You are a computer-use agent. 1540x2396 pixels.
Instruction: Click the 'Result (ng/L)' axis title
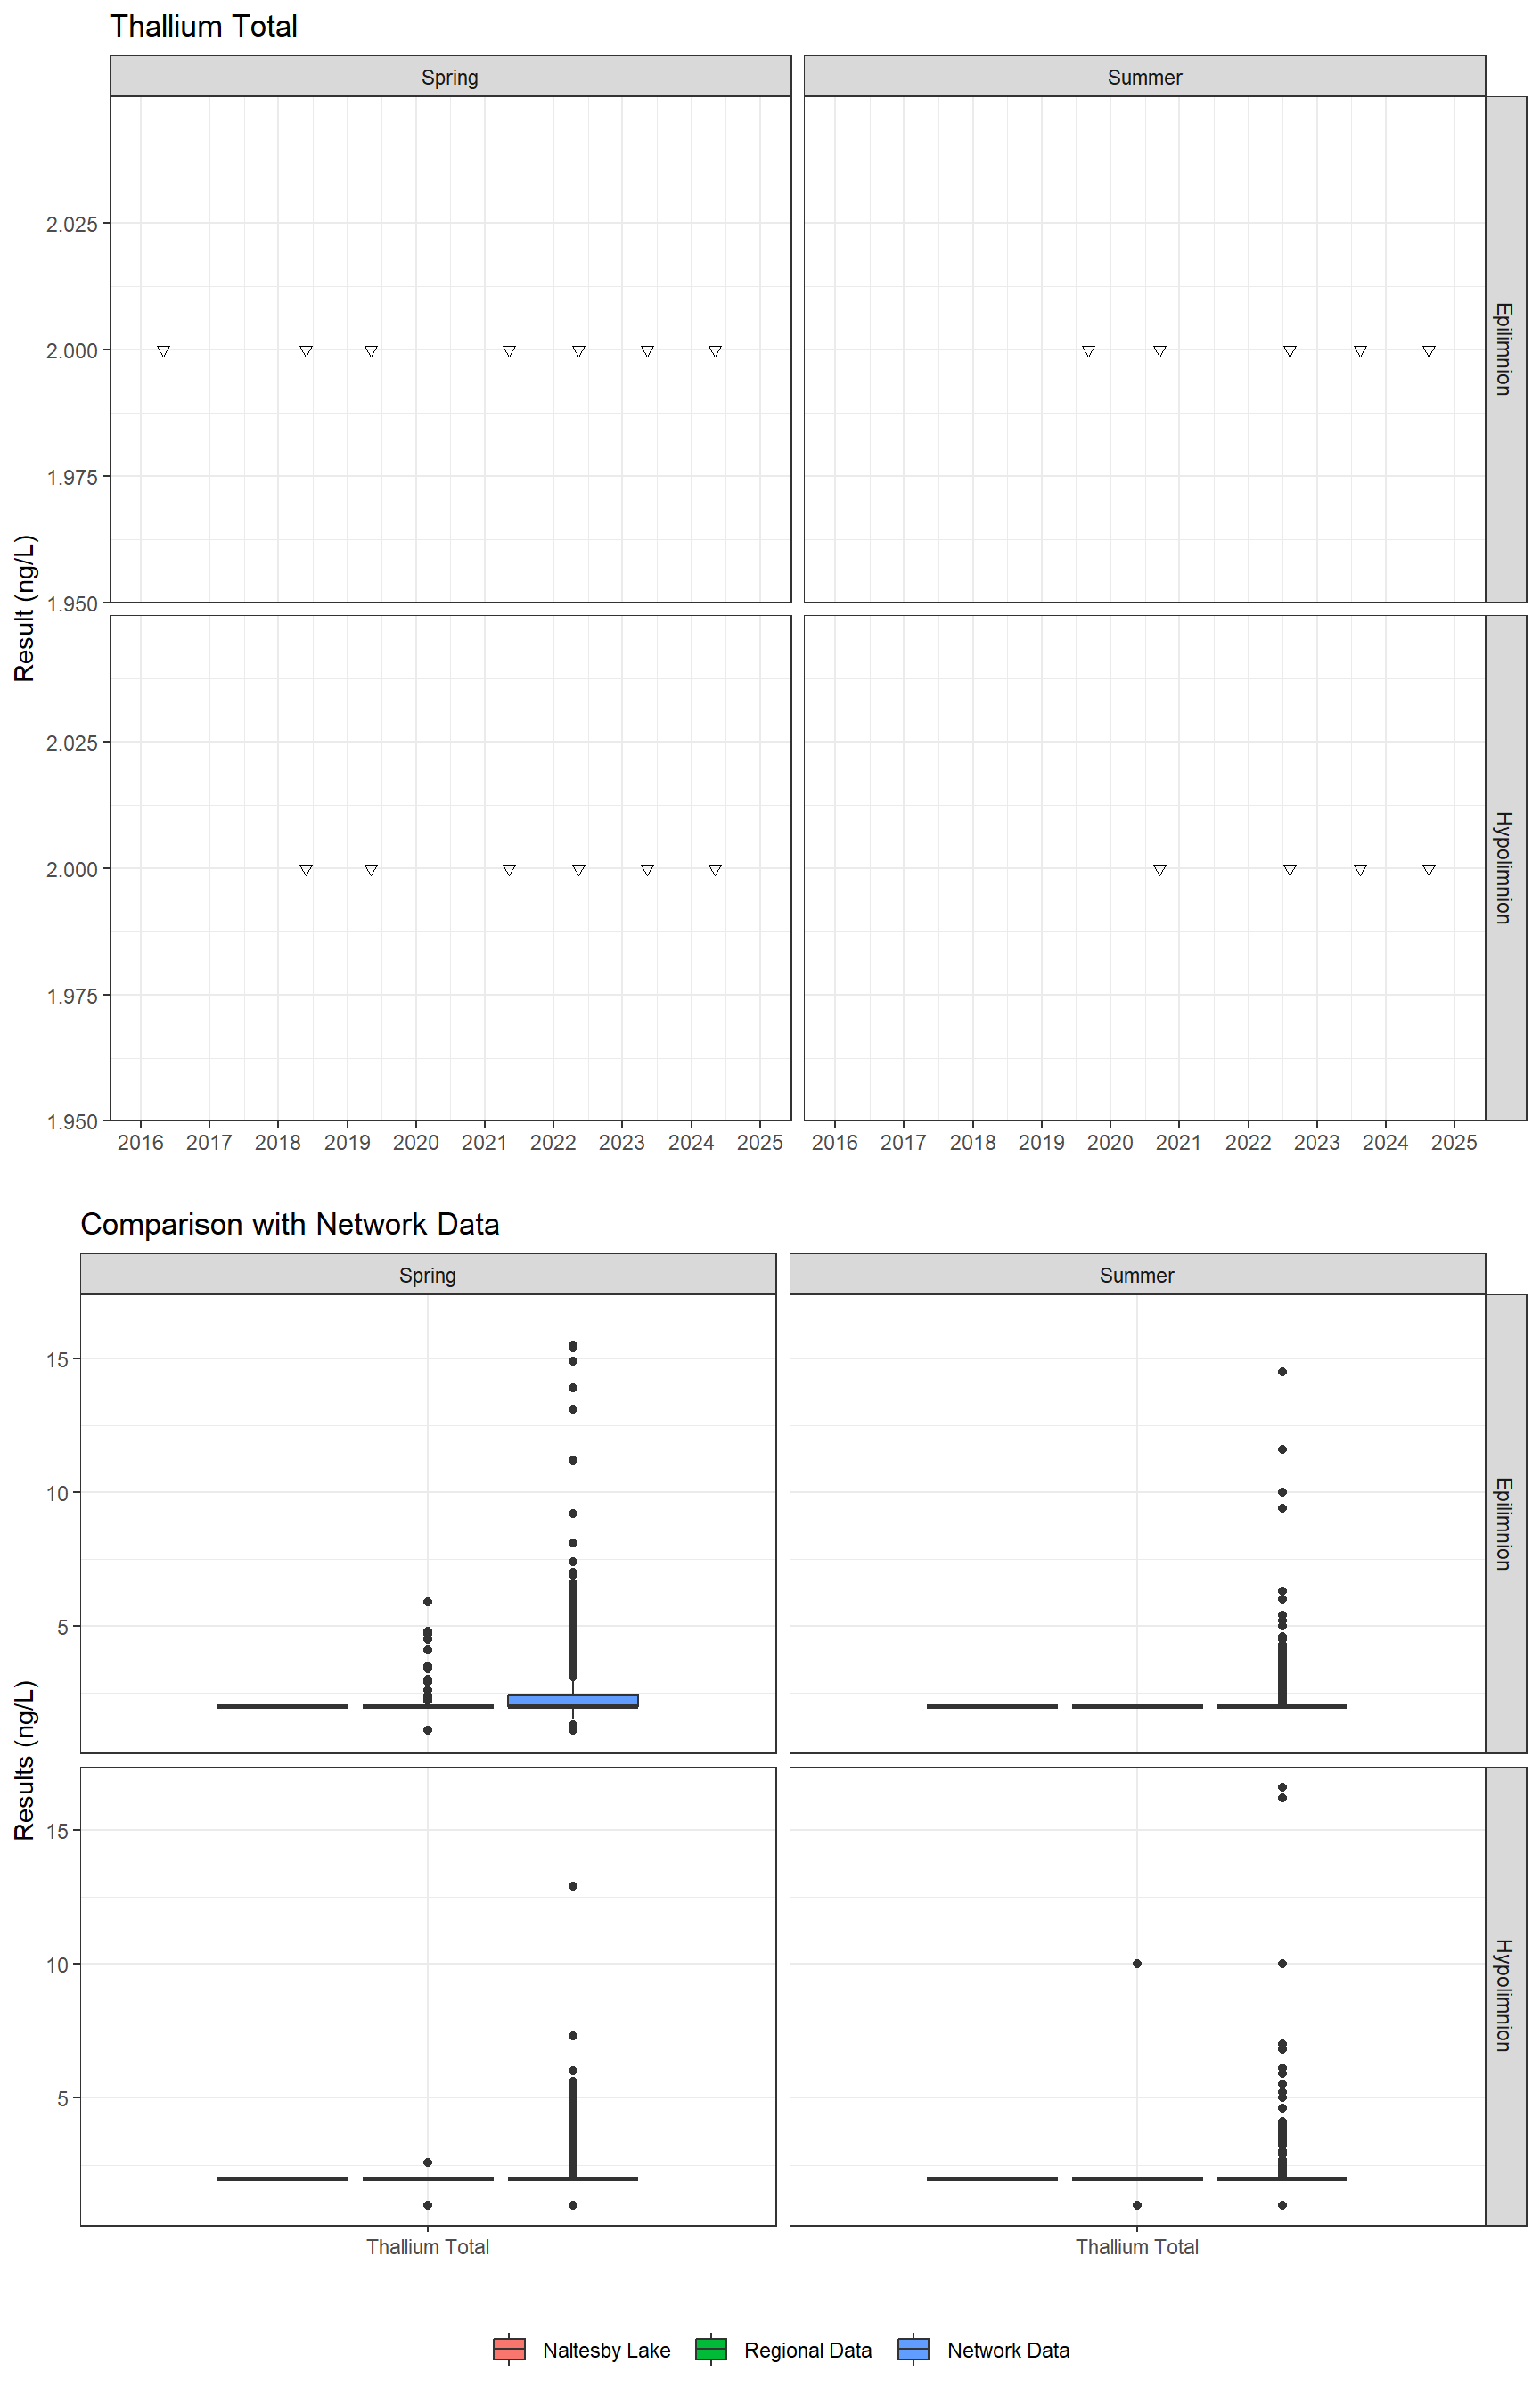[25, 608]
